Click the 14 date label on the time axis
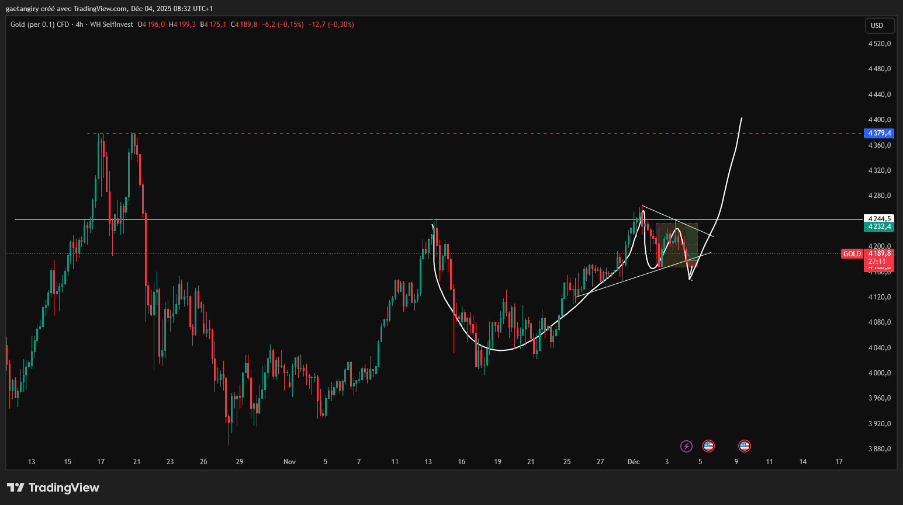Screen dimensions: 903x505 point(803,462)
